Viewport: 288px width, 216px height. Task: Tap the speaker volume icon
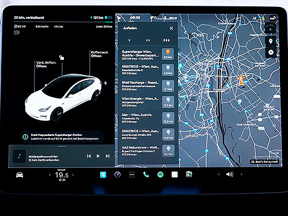pos(230,175)
